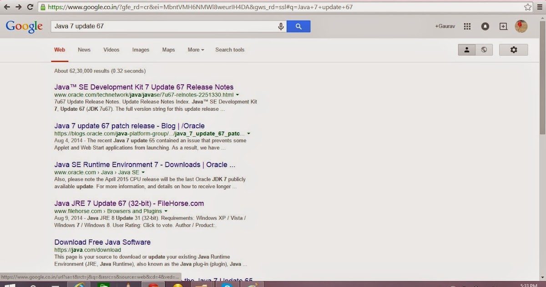The width and height of the screenshot is (546, 287).
Task: Click the green SSL padlock in address bar
Action: pyautogui.click(x=43, y=7)
